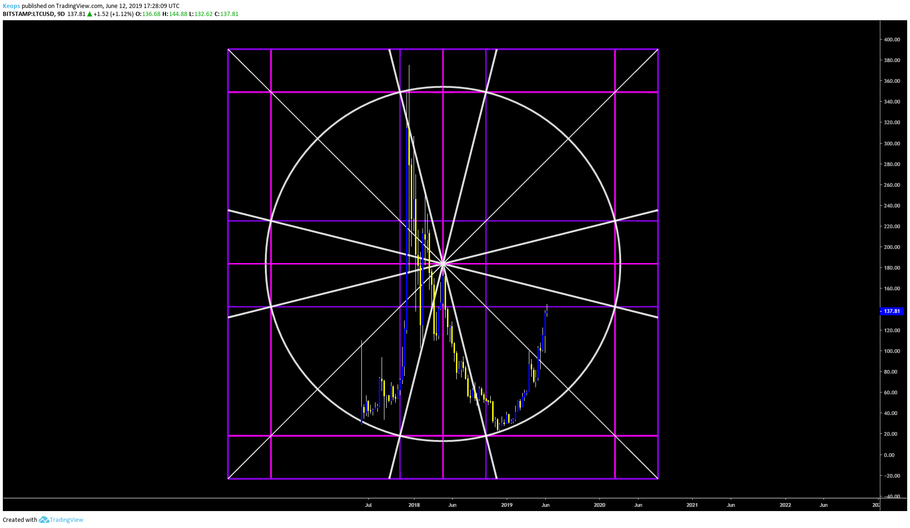910x528 pixels.
Task: Click the 260.00 price axis label
Action: (892, 185)
